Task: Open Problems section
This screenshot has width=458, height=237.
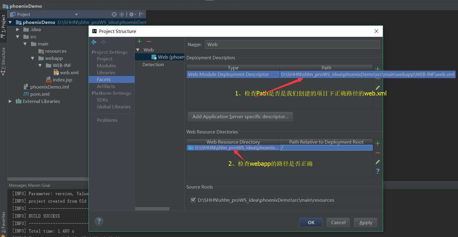Action: (107, 120)
